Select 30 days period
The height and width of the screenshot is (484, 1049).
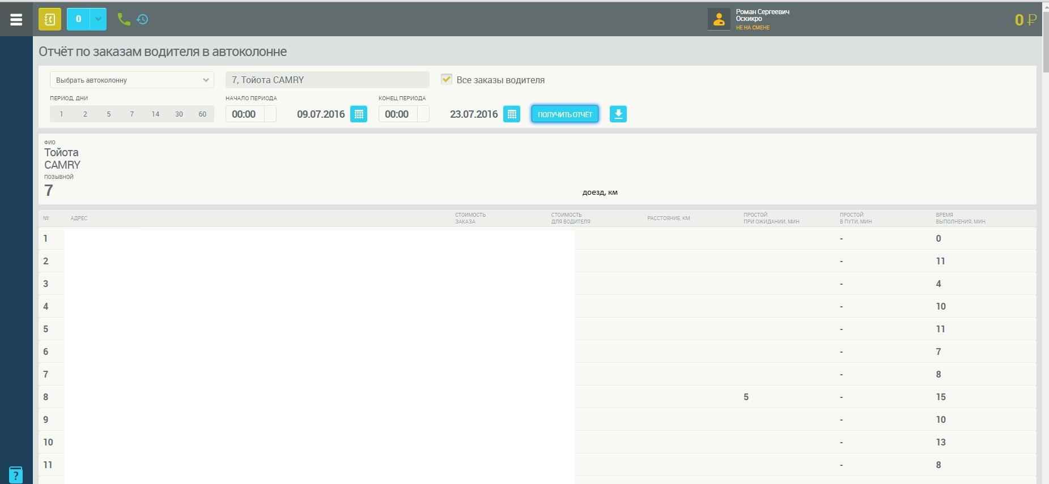(x=179, y=114)
